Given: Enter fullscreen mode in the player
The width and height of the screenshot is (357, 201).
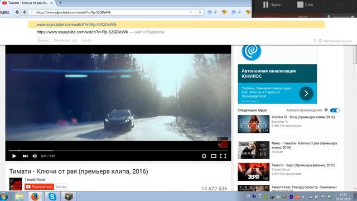Looking at the screenshot, I should 223,156.
